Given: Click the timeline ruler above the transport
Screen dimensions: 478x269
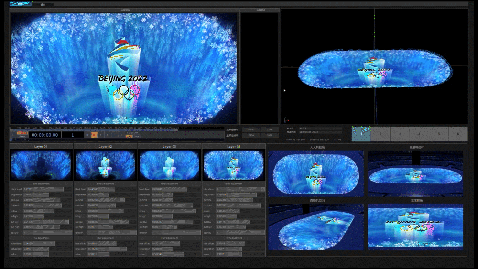Looking at the screenshot, I should tap(94, 128).
